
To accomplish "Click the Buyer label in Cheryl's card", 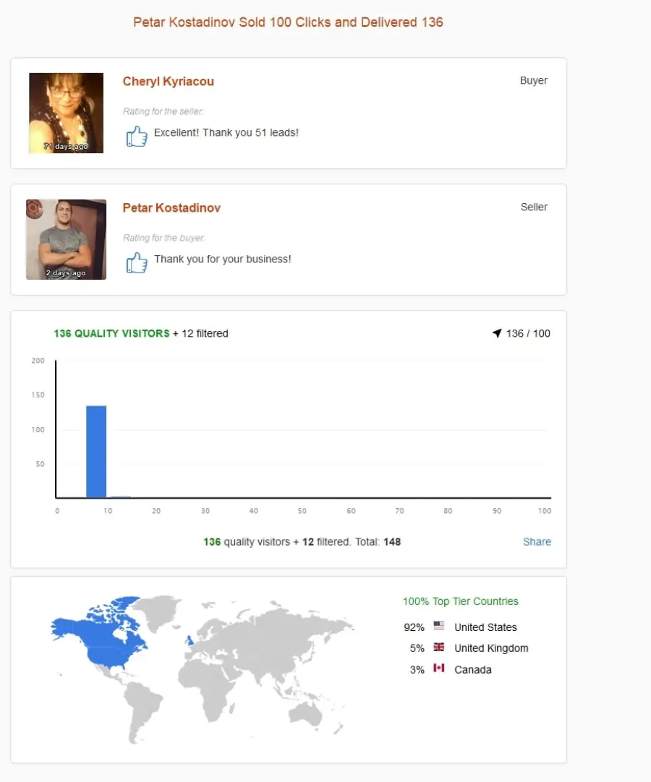I will pyautogui.click(x=534, y=80).
